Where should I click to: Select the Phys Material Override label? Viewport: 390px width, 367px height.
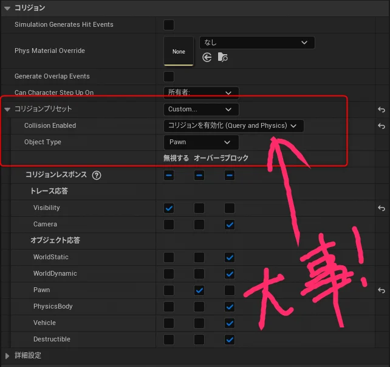coord(50,51)
